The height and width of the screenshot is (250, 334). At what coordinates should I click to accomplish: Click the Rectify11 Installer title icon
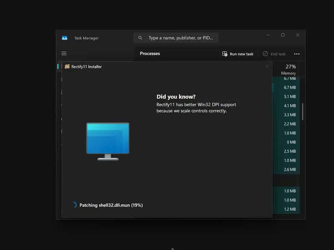67,66
